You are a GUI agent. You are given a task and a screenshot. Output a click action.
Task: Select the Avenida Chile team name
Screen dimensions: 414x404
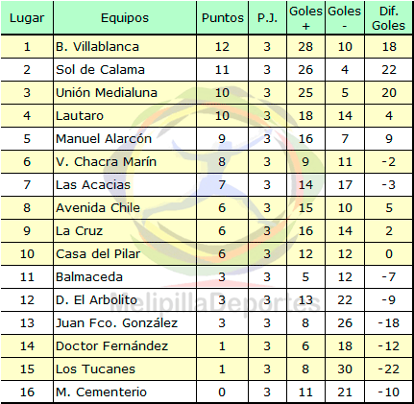pyautogui.click(x=98, y=208)
